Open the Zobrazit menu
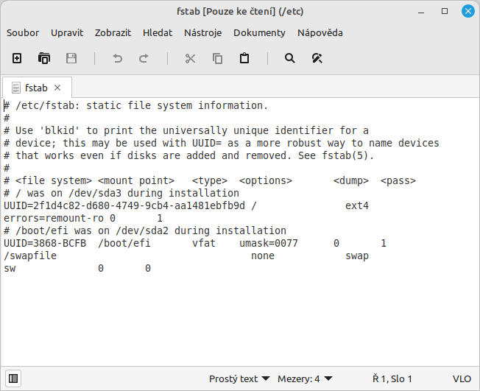This screenshot has height=391, width=480. click(x=113, y=32)
